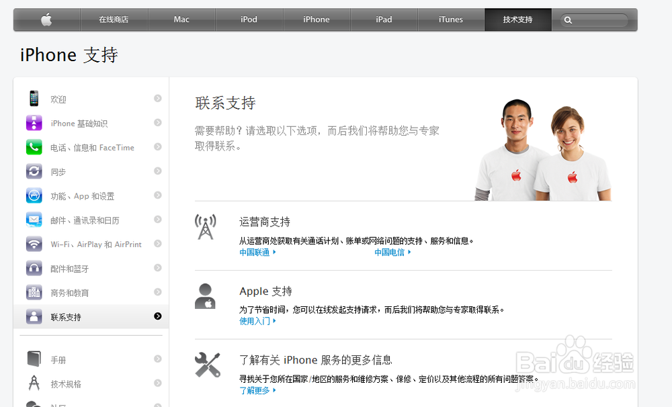This screenshot has width=672, height=407.
Task: Select 功能、App 和设置 in the sidebar
Action: pos(82,196)
